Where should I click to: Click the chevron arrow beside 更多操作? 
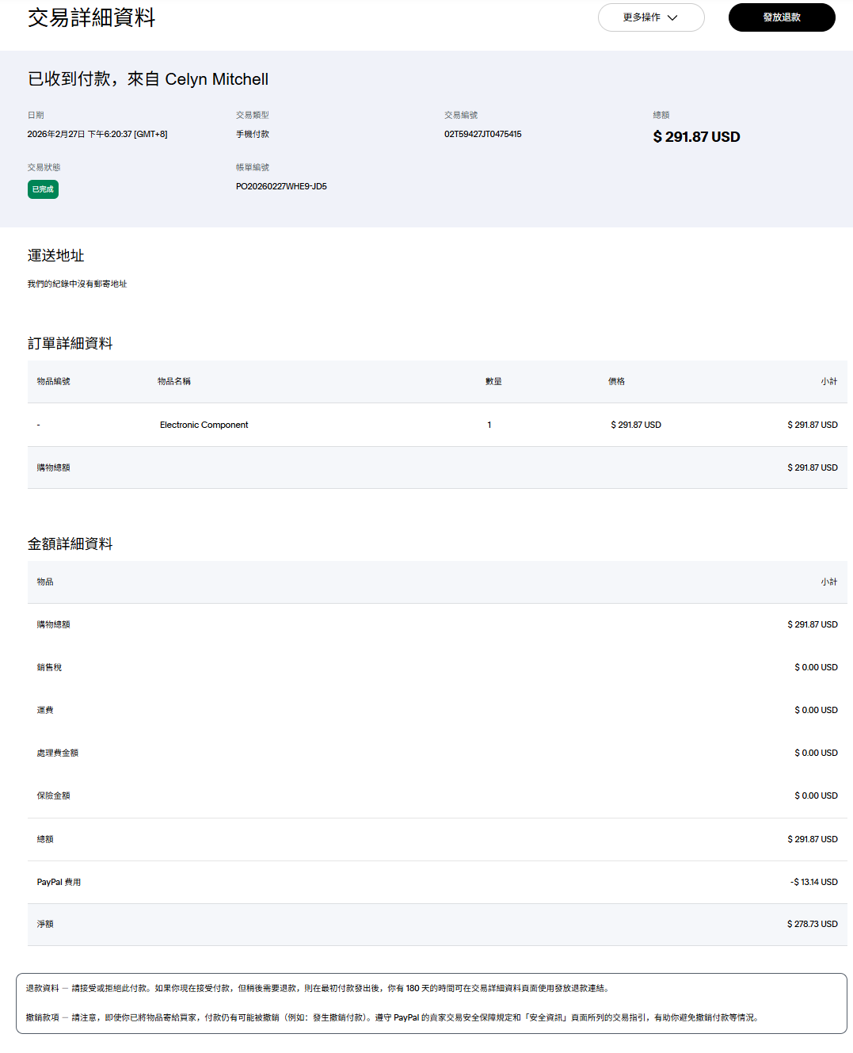(672, 17)
